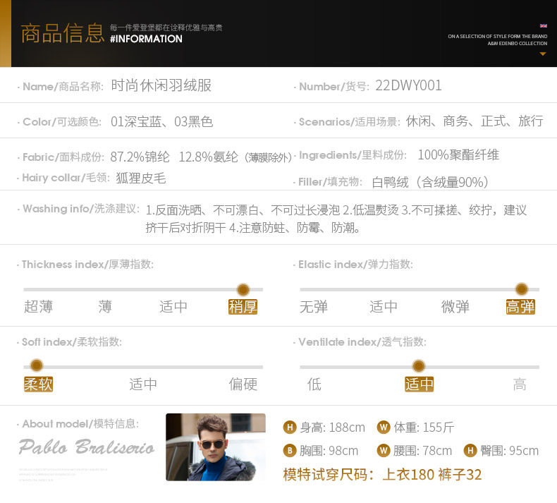The width and height of the screenshot is (557, 503).
Task: Click the hairy collar value 狐狸皮毛
Action: click(x=141, y=178)
